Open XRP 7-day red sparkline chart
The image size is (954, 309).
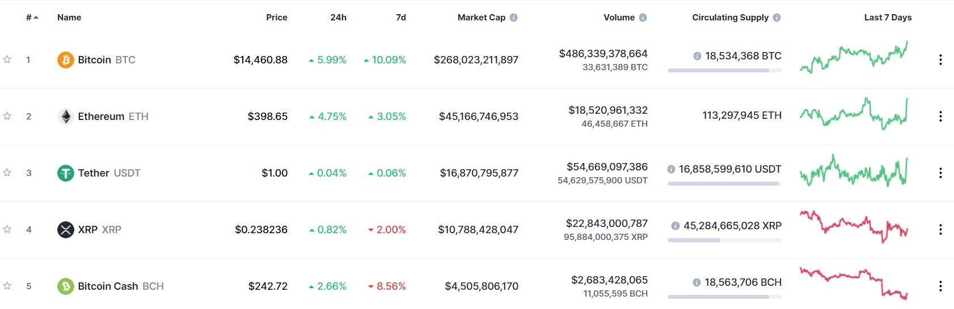click(x=854, y=226)
